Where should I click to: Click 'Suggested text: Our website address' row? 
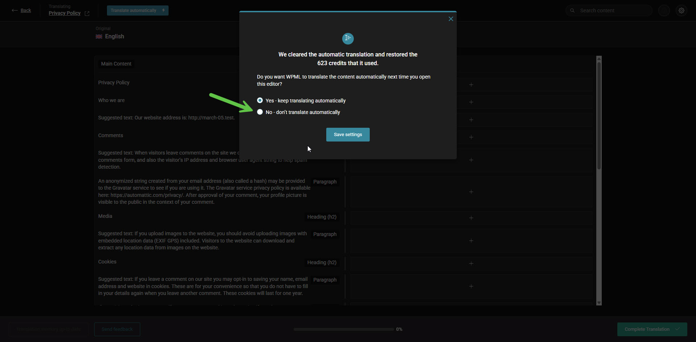pyautogui.click(x=166, y=118)
